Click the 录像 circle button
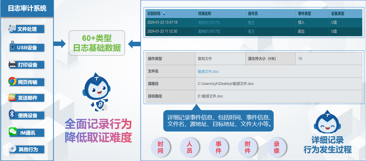 point(277,147)
